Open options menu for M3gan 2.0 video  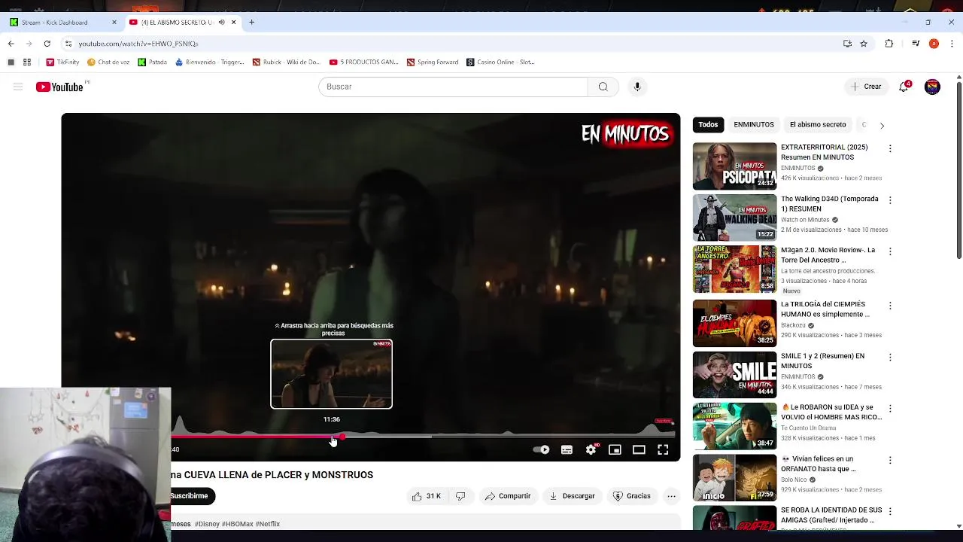(x=890, y=251)
